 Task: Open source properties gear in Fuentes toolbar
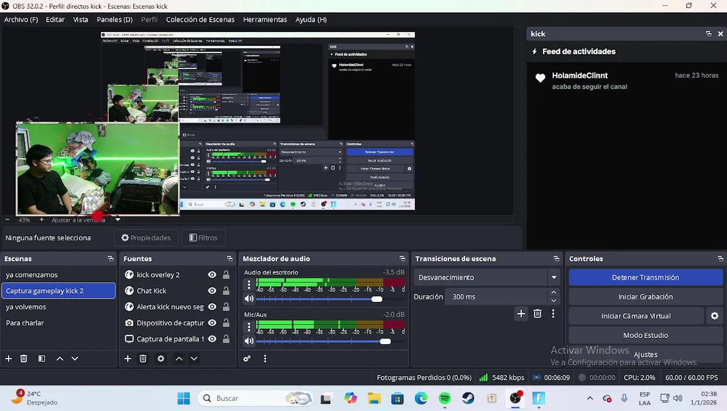point(161,358)
